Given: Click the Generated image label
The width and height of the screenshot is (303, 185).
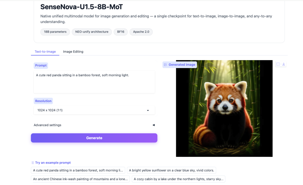Looking at the screenshot, I should pyautogui.click(x=180, y=65).
